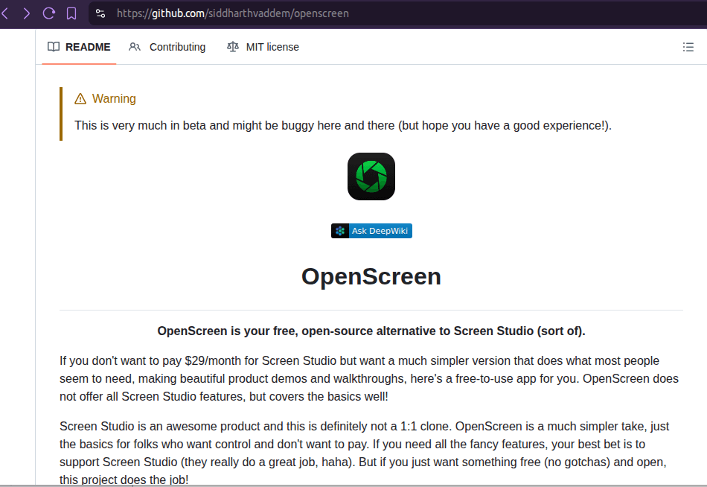Click the warning triangle in the beta alert
Image resolution: width=707 pixels, height=487 pixels.
pos(80,98)
